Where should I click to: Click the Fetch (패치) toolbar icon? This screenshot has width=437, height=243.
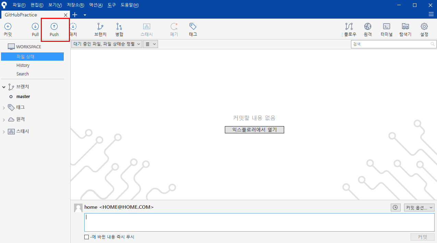[x=73, y=26]
